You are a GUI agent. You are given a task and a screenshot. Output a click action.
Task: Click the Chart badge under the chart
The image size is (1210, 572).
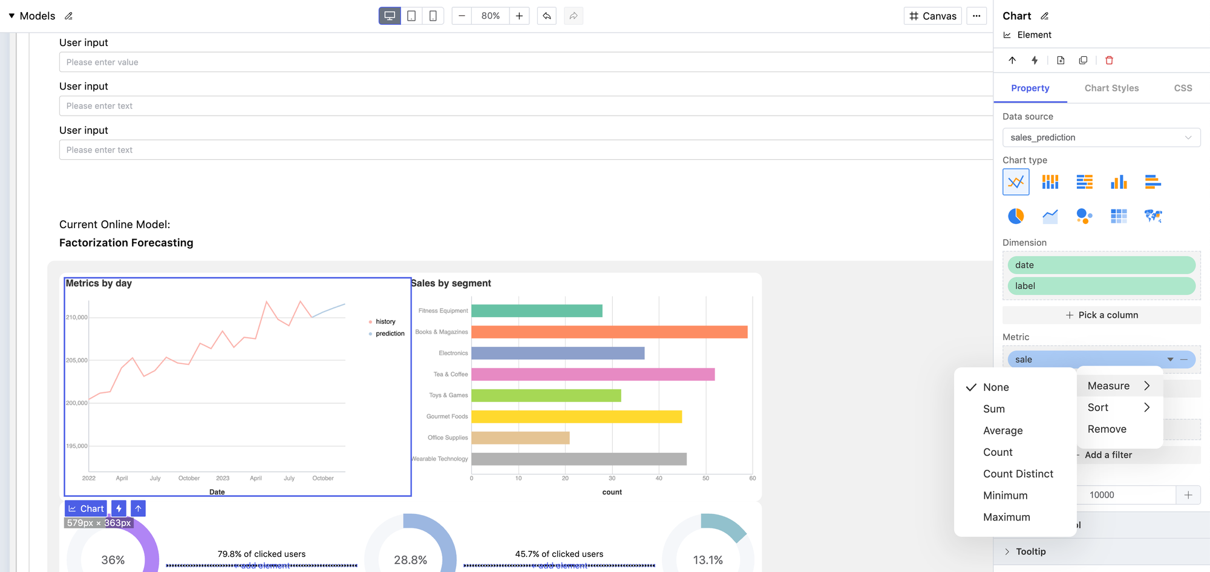[x=86, y=508]
